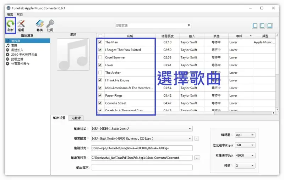This screenshot has width=284, height=180.
Task: Open the 幫助 Help menu
Action: coord(20,15)
